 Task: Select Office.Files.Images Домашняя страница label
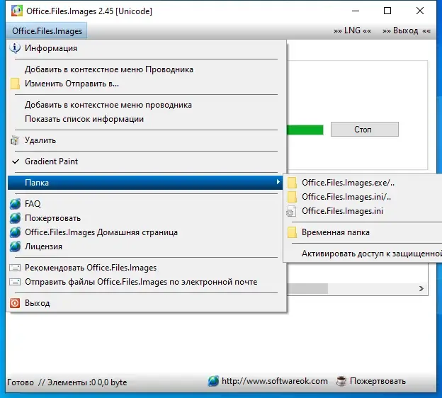point(101,232)
